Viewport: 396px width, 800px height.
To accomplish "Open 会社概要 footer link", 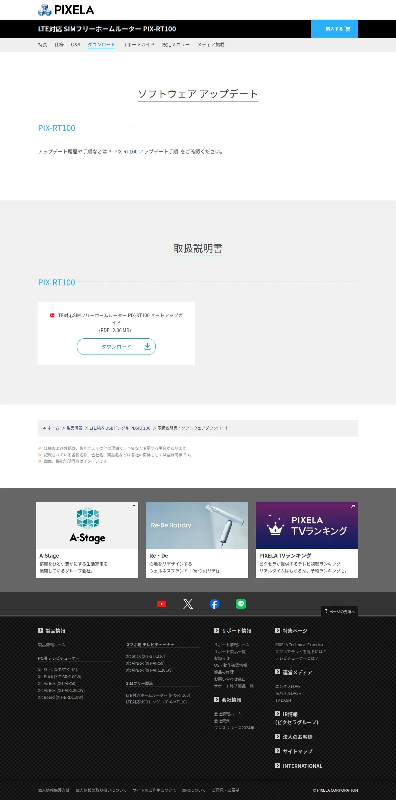I will point(222,721).
